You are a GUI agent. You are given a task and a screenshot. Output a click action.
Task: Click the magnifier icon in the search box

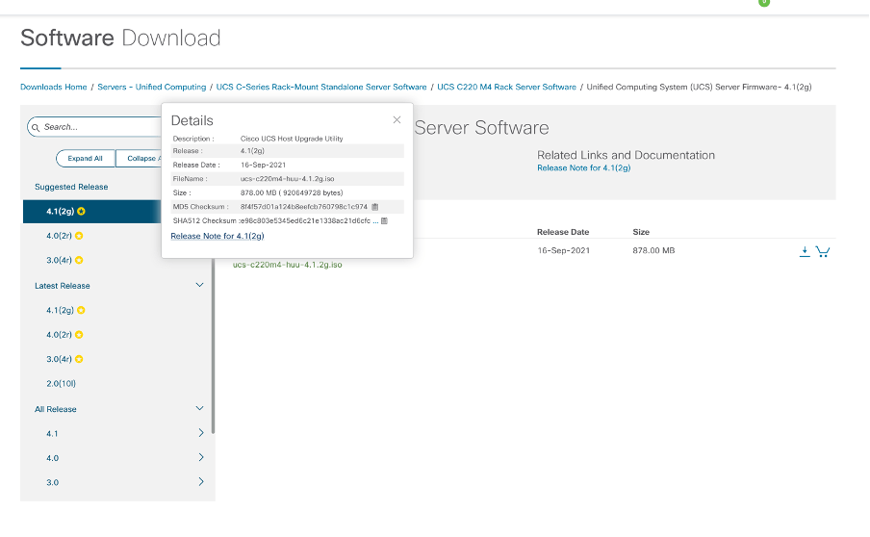[35, 127]
